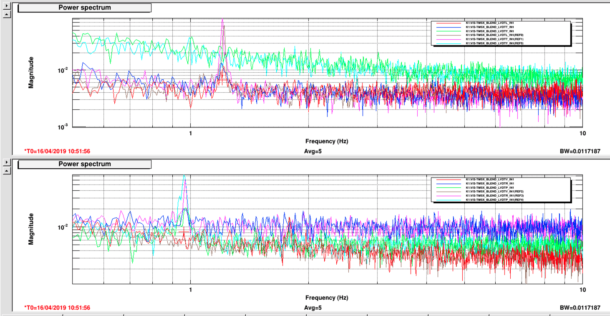
Task: Select legend entry K1:VIS-TMSX_BLEND_LVDTV_IN1
Action: pos(495,179)
